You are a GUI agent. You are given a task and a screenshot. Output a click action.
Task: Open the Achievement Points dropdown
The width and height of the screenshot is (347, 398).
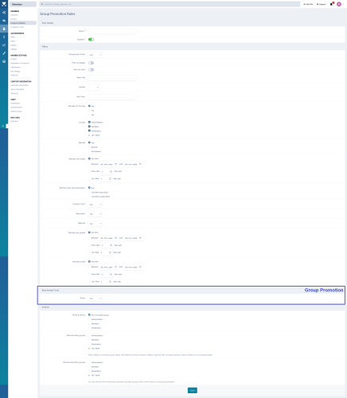point(96,55)
